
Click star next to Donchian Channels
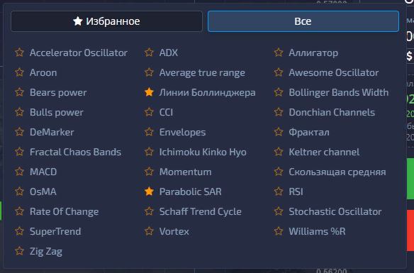point(279,112)
